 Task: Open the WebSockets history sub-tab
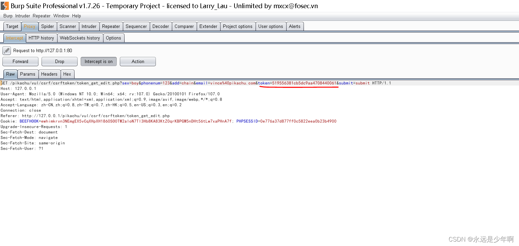tap(80, 38)
